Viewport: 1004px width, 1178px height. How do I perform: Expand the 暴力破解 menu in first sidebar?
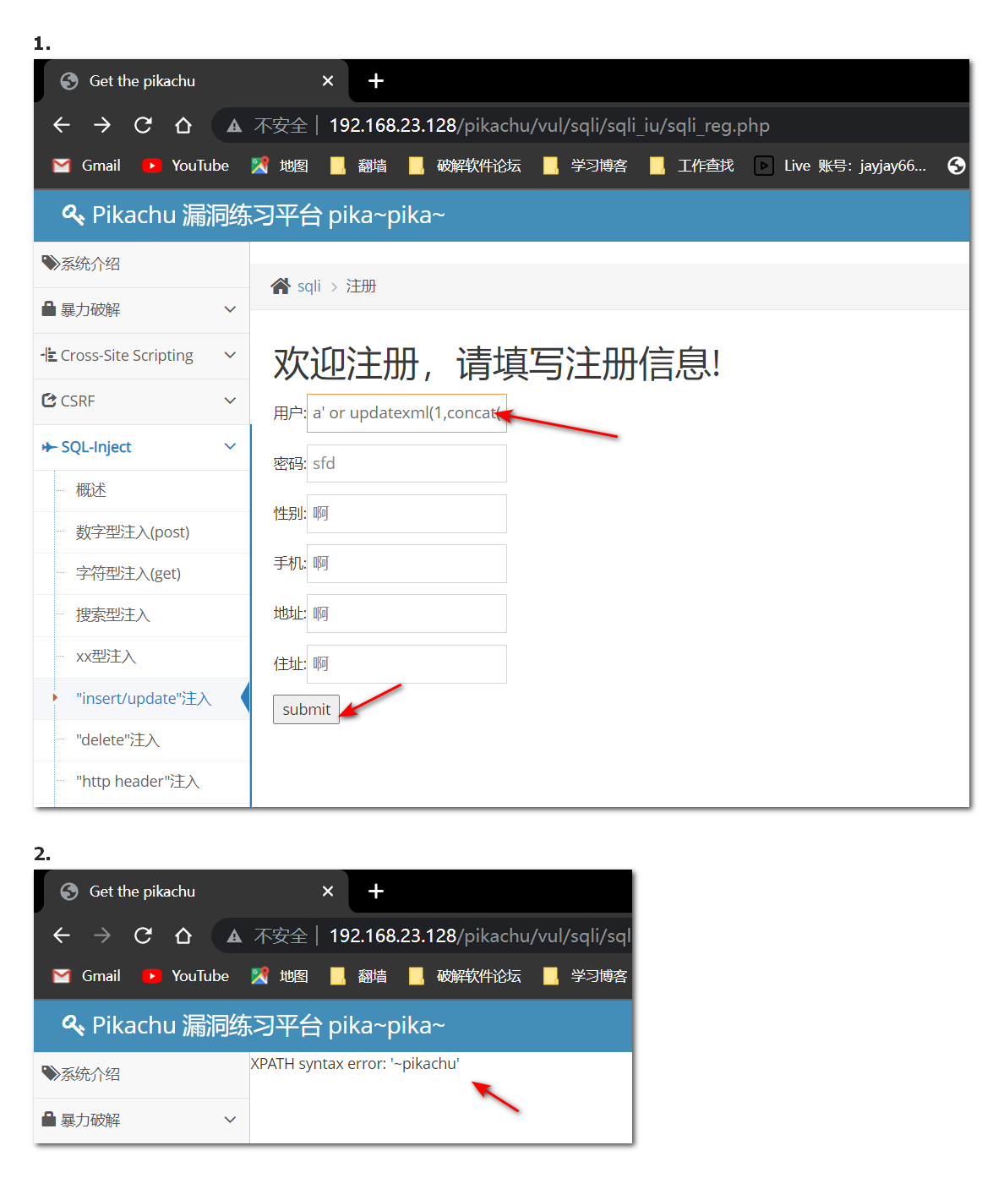tap(141, 310)
